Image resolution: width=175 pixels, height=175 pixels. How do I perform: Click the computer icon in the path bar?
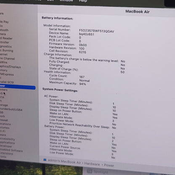click(x=45, y=160)
